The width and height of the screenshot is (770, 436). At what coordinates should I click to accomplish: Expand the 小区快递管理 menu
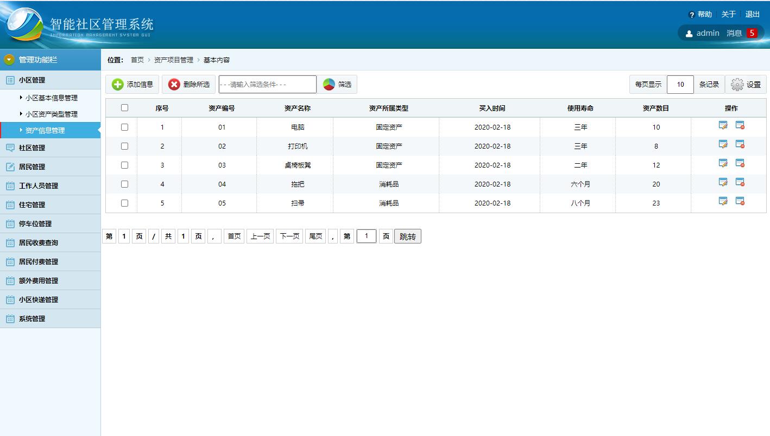point(50,299)
